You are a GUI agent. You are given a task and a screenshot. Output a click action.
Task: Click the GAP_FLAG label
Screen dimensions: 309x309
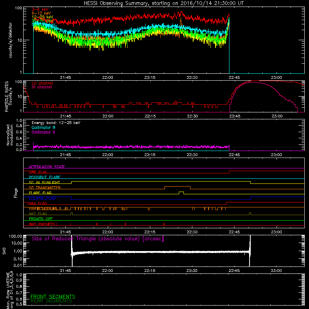[38, 172]
